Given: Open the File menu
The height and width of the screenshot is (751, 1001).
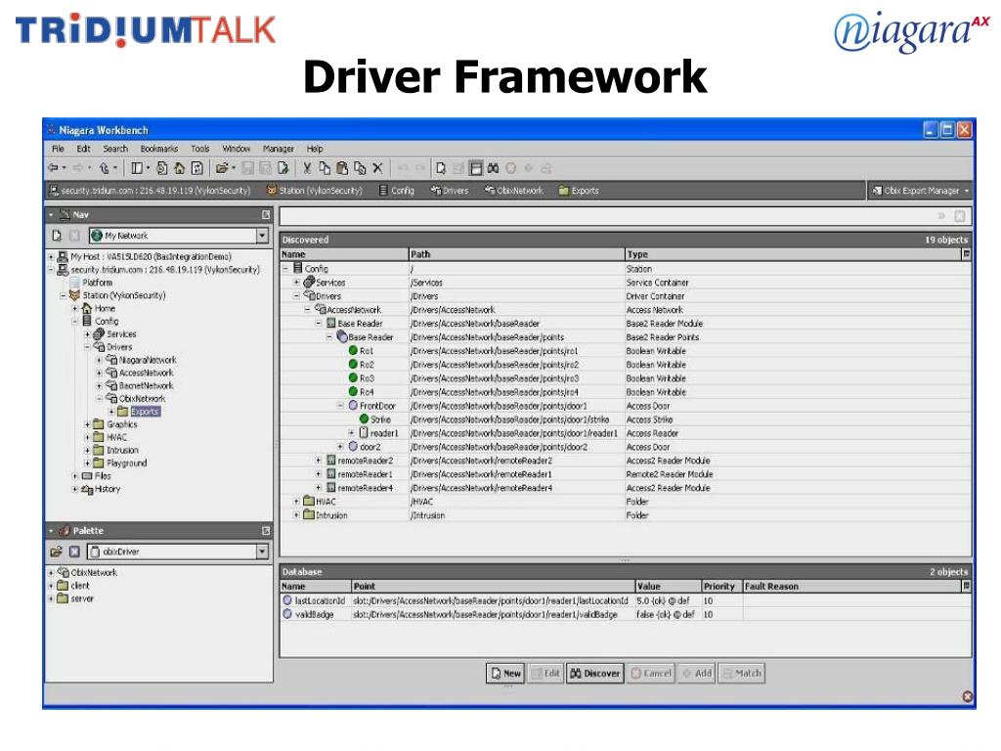Looking at the screenshot, I should coord(58,149).
